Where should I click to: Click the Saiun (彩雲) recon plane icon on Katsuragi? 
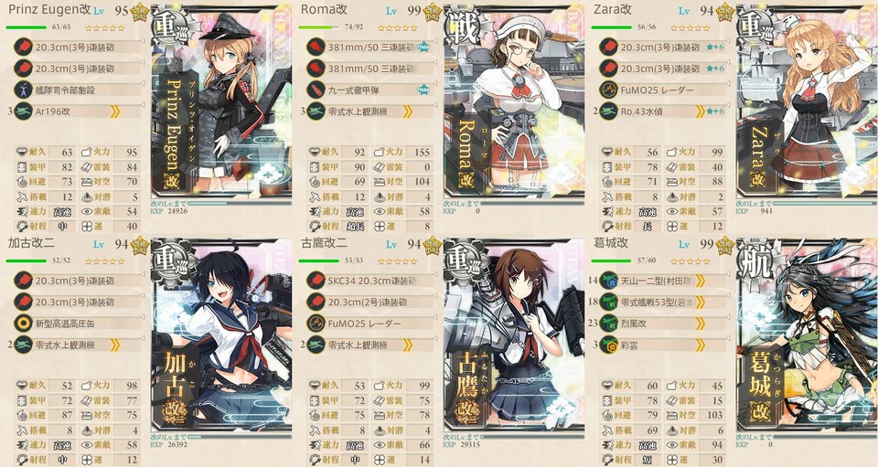609,345
